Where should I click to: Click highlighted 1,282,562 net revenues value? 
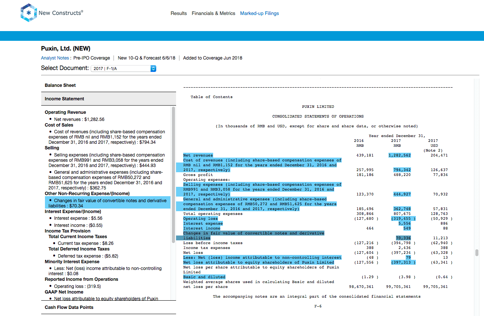click(400, 155)
